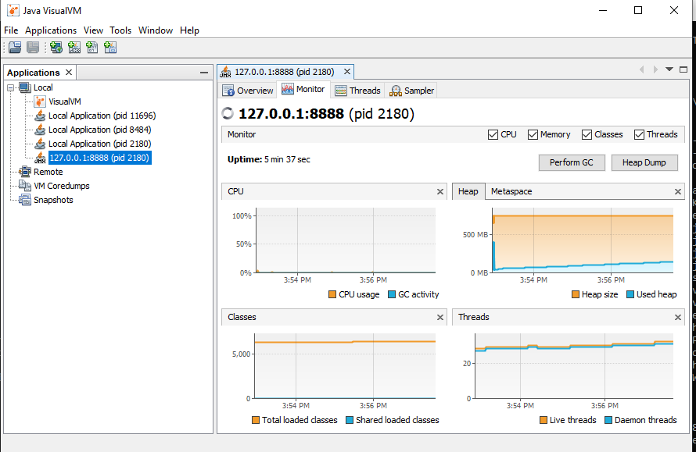Open the document list dropdown arrow
This screenshot has height=452, width=696.
click(669, 69)
